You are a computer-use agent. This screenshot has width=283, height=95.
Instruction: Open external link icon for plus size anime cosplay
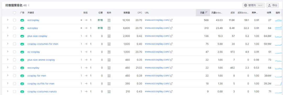point(171,60)
